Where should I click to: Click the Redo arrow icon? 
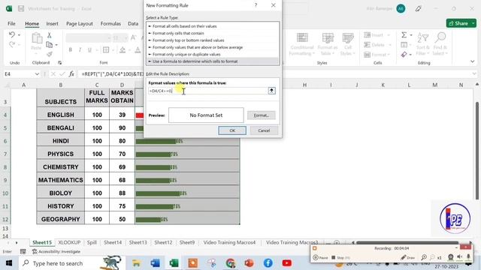12,45
